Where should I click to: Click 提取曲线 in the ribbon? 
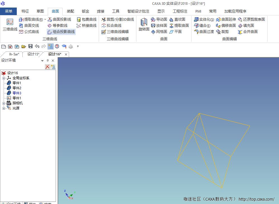pyautogui.click(x=31, y=19)
